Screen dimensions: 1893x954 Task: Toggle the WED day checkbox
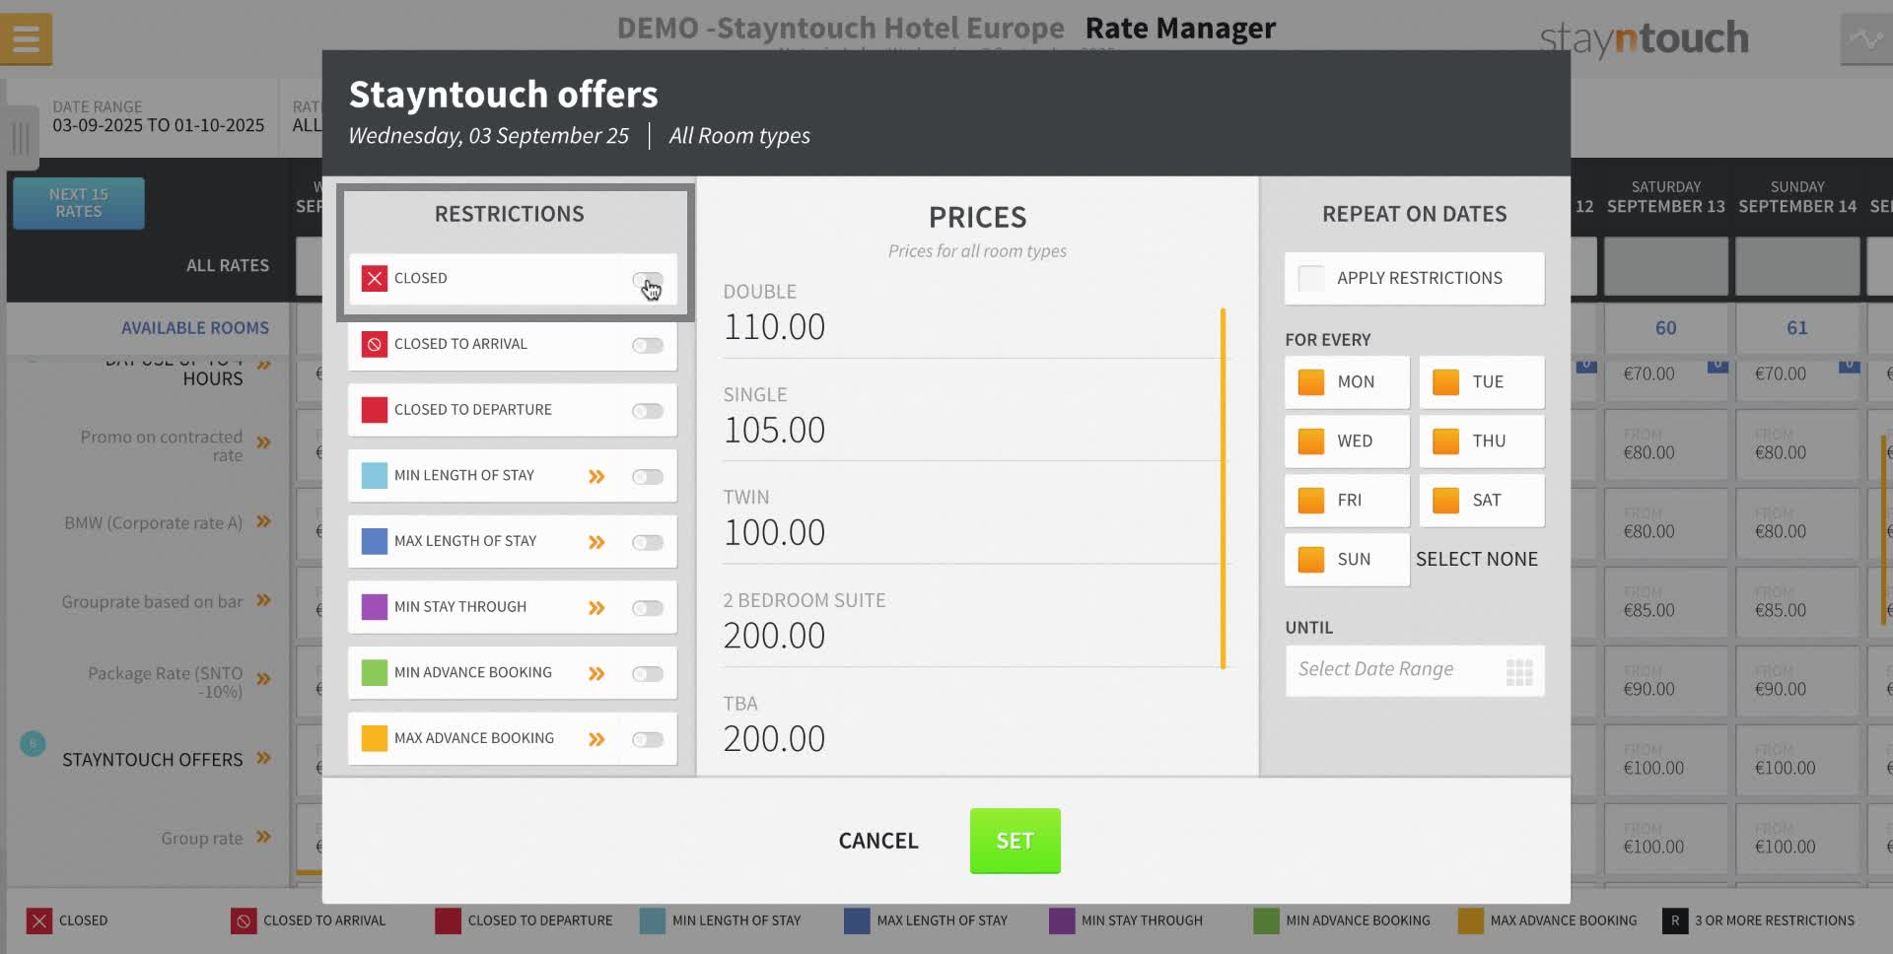1311,442
